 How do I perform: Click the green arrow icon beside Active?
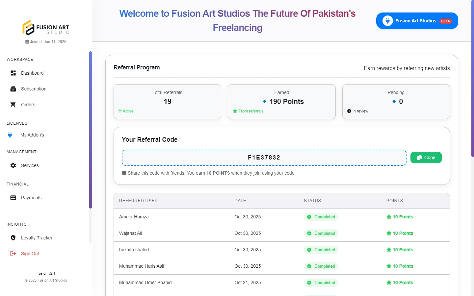coord(120,111)
